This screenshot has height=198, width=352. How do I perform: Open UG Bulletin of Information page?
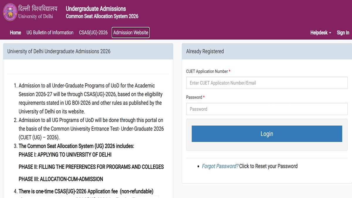click(50, 33)
